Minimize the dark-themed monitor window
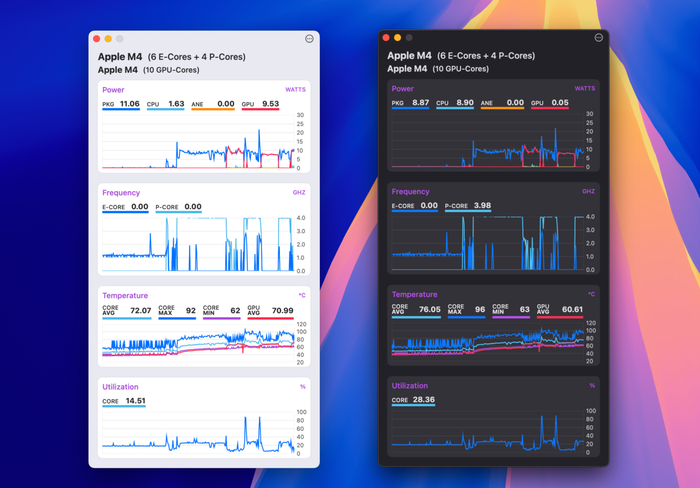The height and width of the screenshot is (488, 700). coord(398,38)
